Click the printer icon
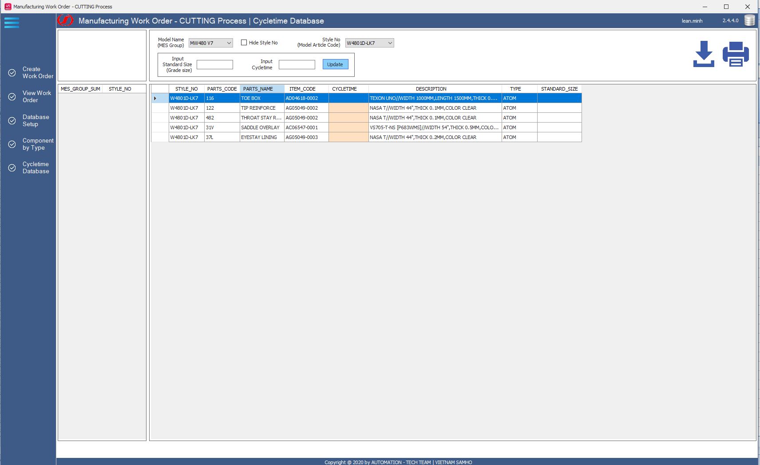760x465 pixels. [x=736, y=54]
